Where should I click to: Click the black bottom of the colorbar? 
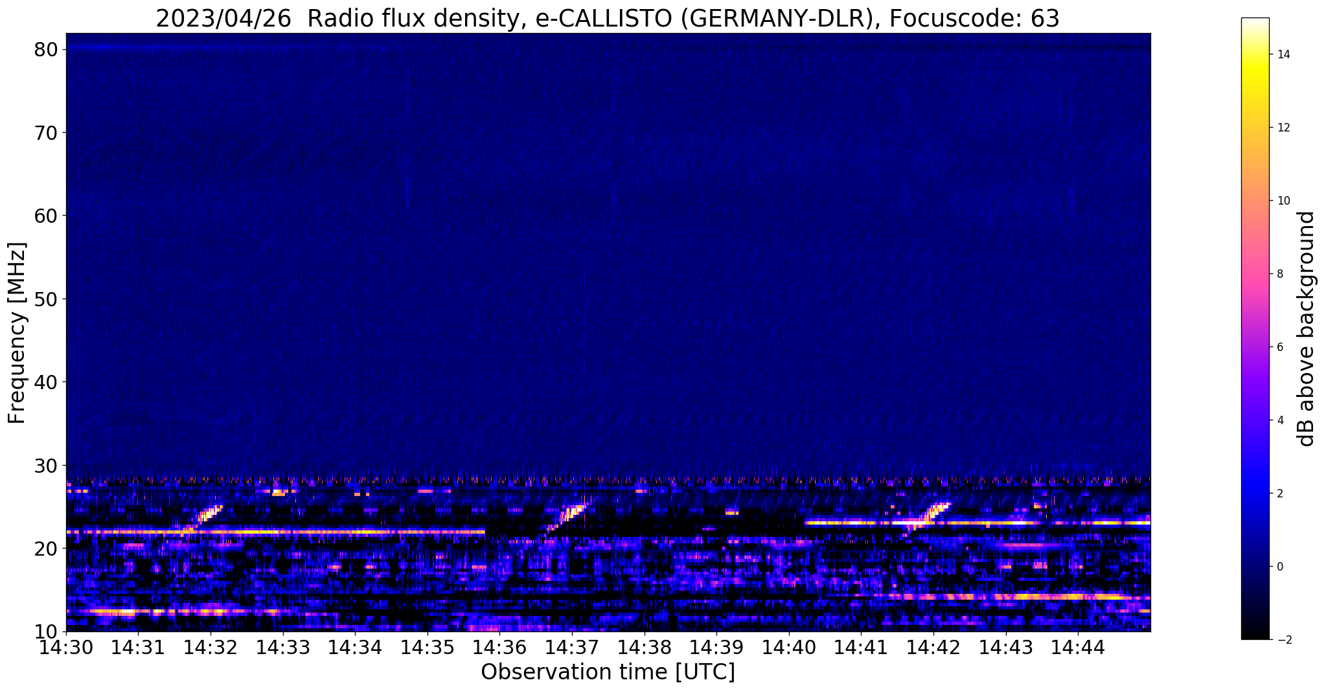(1255, 633)
